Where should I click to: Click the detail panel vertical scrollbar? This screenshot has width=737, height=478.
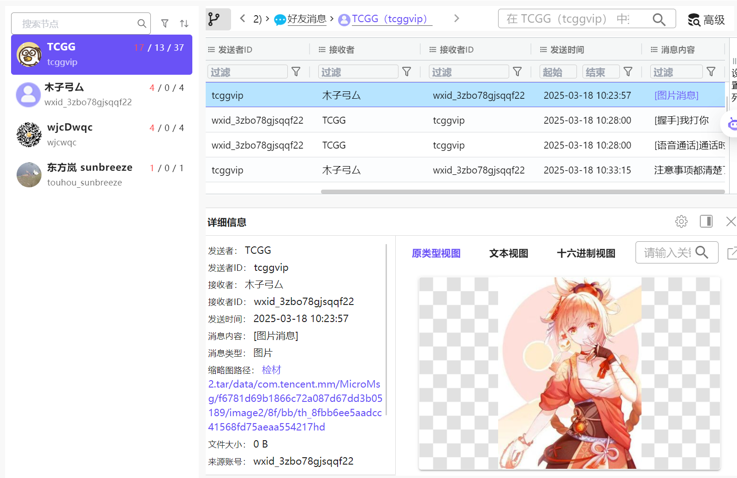[x=386, y=330]
